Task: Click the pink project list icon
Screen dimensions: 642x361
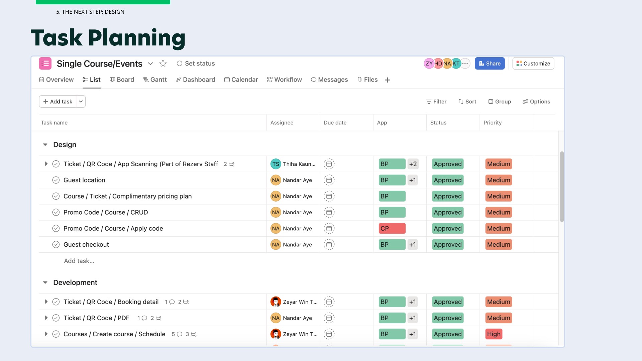Action: click(x=45, y=64)
